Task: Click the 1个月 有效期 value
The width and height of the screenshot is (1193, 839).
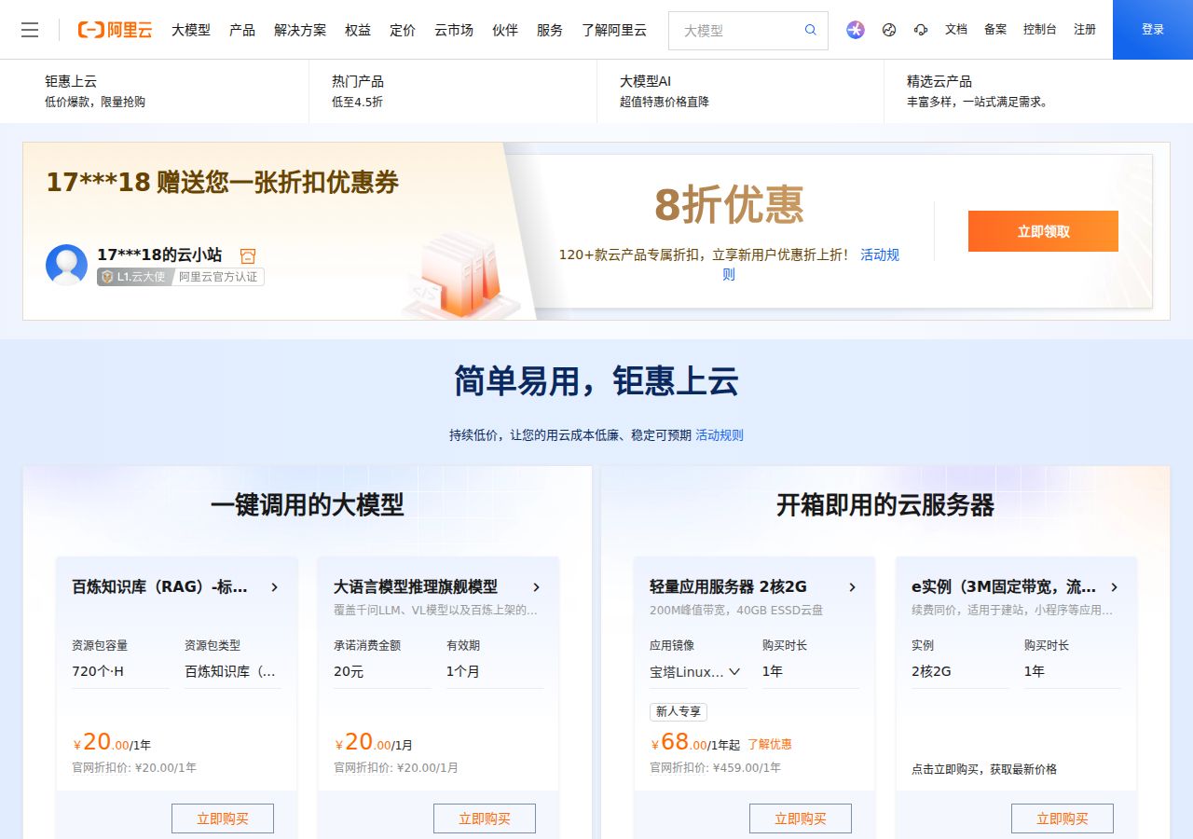Action: coord(463,671)
